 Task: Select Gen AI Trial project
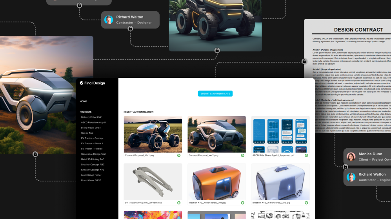[87, 133]
